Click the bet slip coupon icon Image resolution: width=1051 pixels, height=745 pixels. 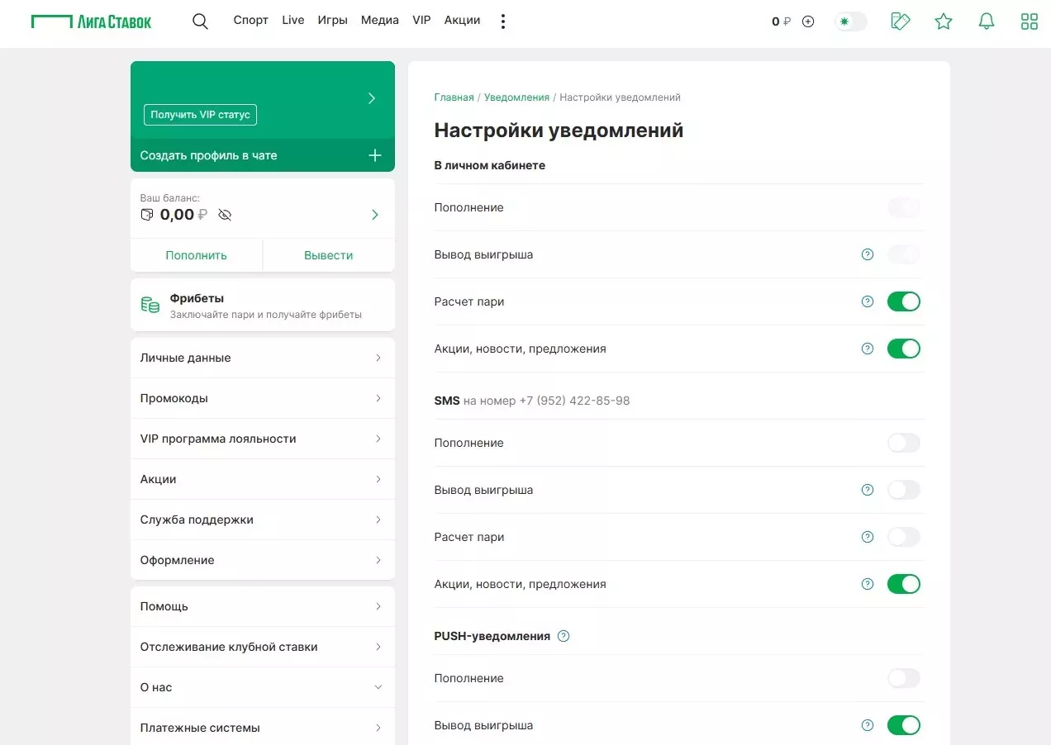900,21
